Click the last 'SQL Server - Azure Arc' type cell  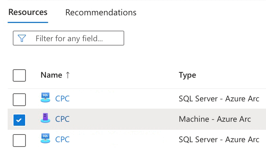click(x=219, y=139)
